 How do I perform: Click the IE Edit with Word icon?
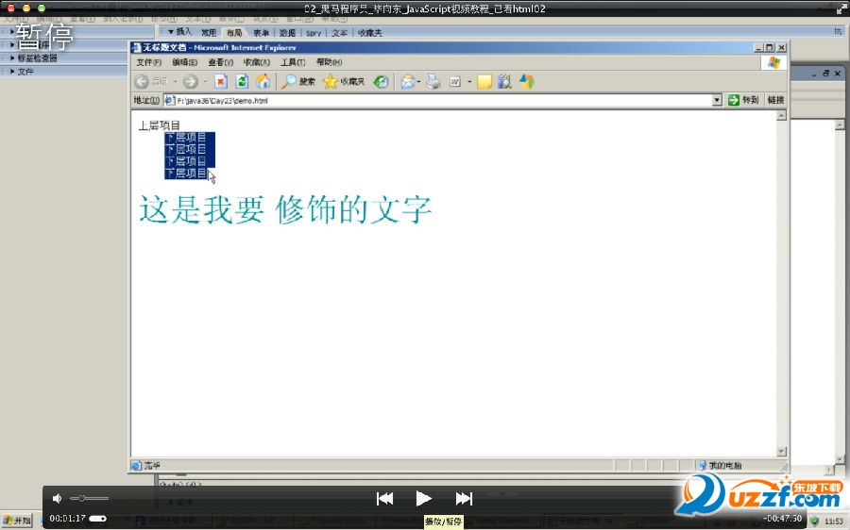(x=455, y=82)
